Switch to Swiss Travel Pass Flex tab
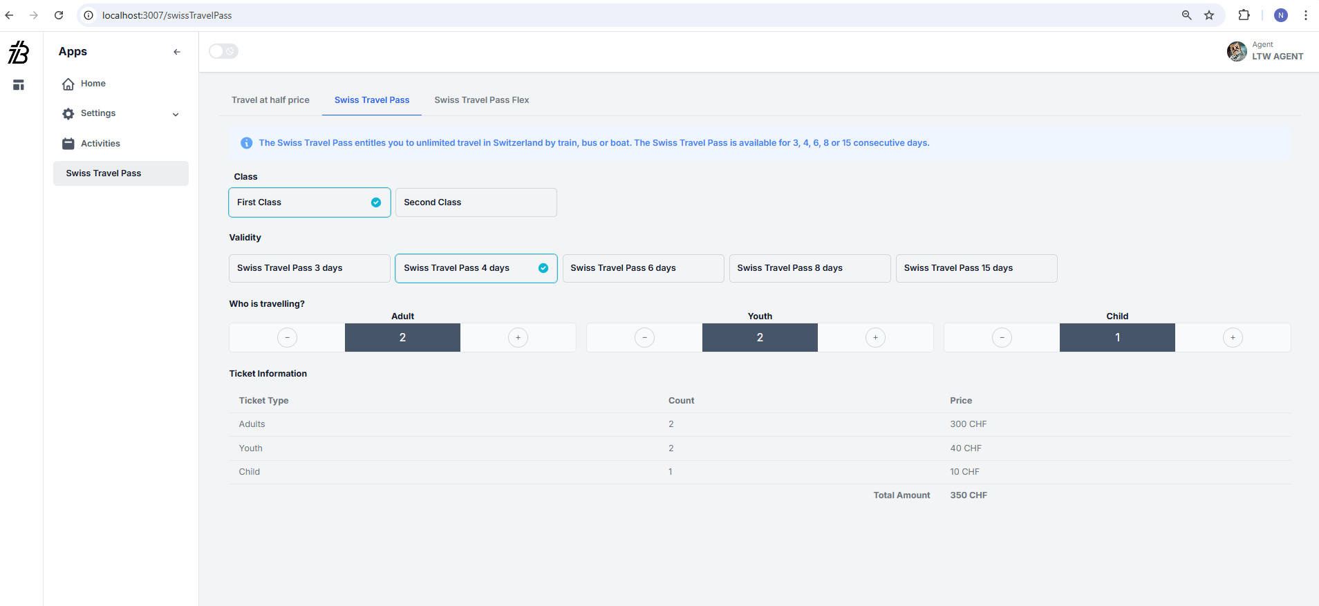The width and height of the screenshot is (1319, 606). pos(482,100)
